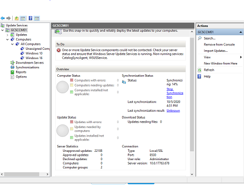Click the main pane scroll up arrow
This screenshot has height=185, width=244.
coord(192,32)
